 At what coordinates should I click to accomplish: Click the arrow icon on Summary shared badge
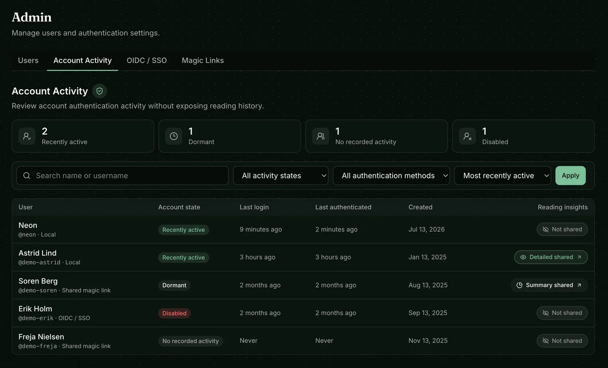point(579,285)
